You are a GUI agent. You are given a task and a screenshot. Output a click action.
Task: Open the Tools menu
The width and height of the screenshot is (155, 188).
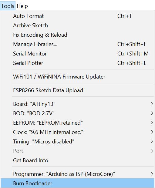[x=8, y=6]
